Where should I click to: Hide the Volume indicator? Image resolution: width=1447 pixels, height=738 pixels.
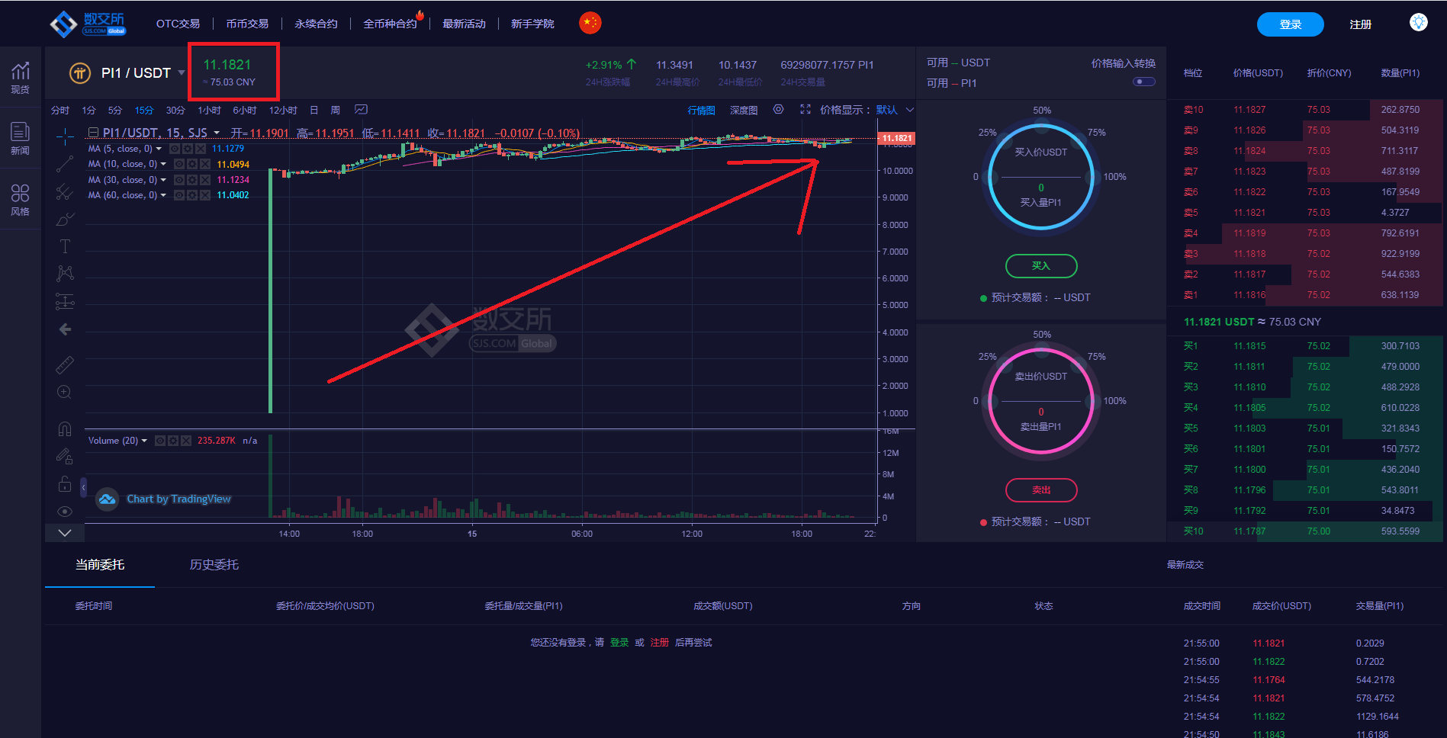160,441
